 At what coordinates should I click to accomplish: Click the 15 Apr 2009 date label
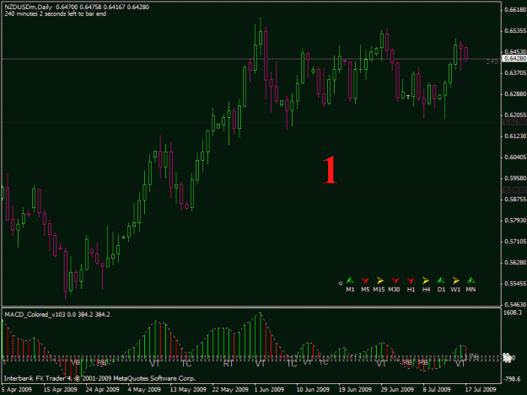click(60, 389)
